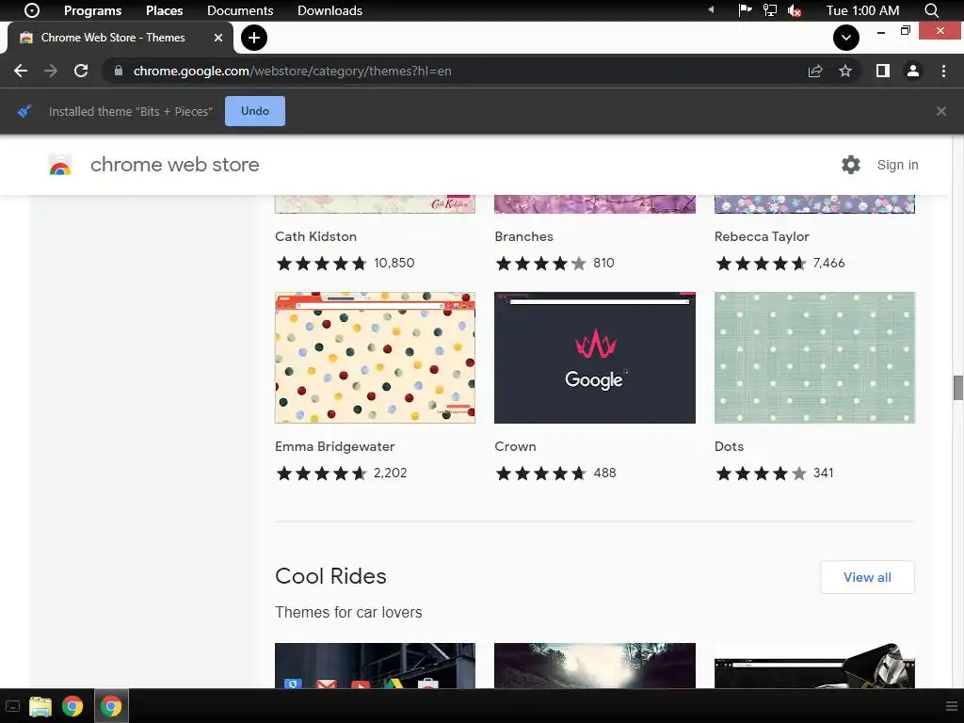Viewport: 964px width, 723px height.
Task: Click the Emma Bridgewater title
Action: tap(334, 446)
